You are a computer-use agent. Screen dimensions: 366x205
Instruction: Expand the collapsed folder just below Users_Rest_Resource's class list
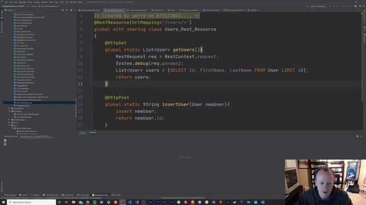tap(9, 109)
